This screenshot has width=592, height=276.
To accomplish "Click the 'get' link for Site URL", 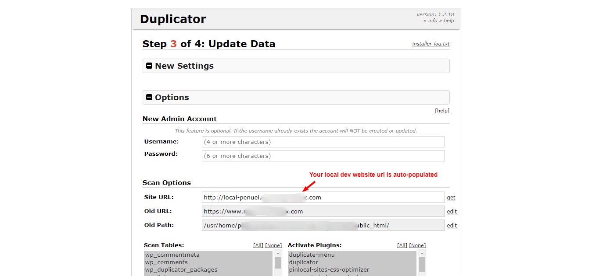I will coord(451,198).
